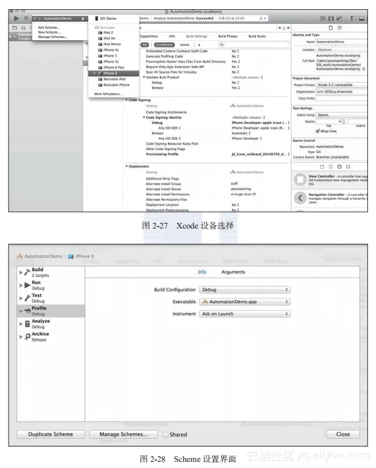Switch to the Capabilities tab

point(149,36)
